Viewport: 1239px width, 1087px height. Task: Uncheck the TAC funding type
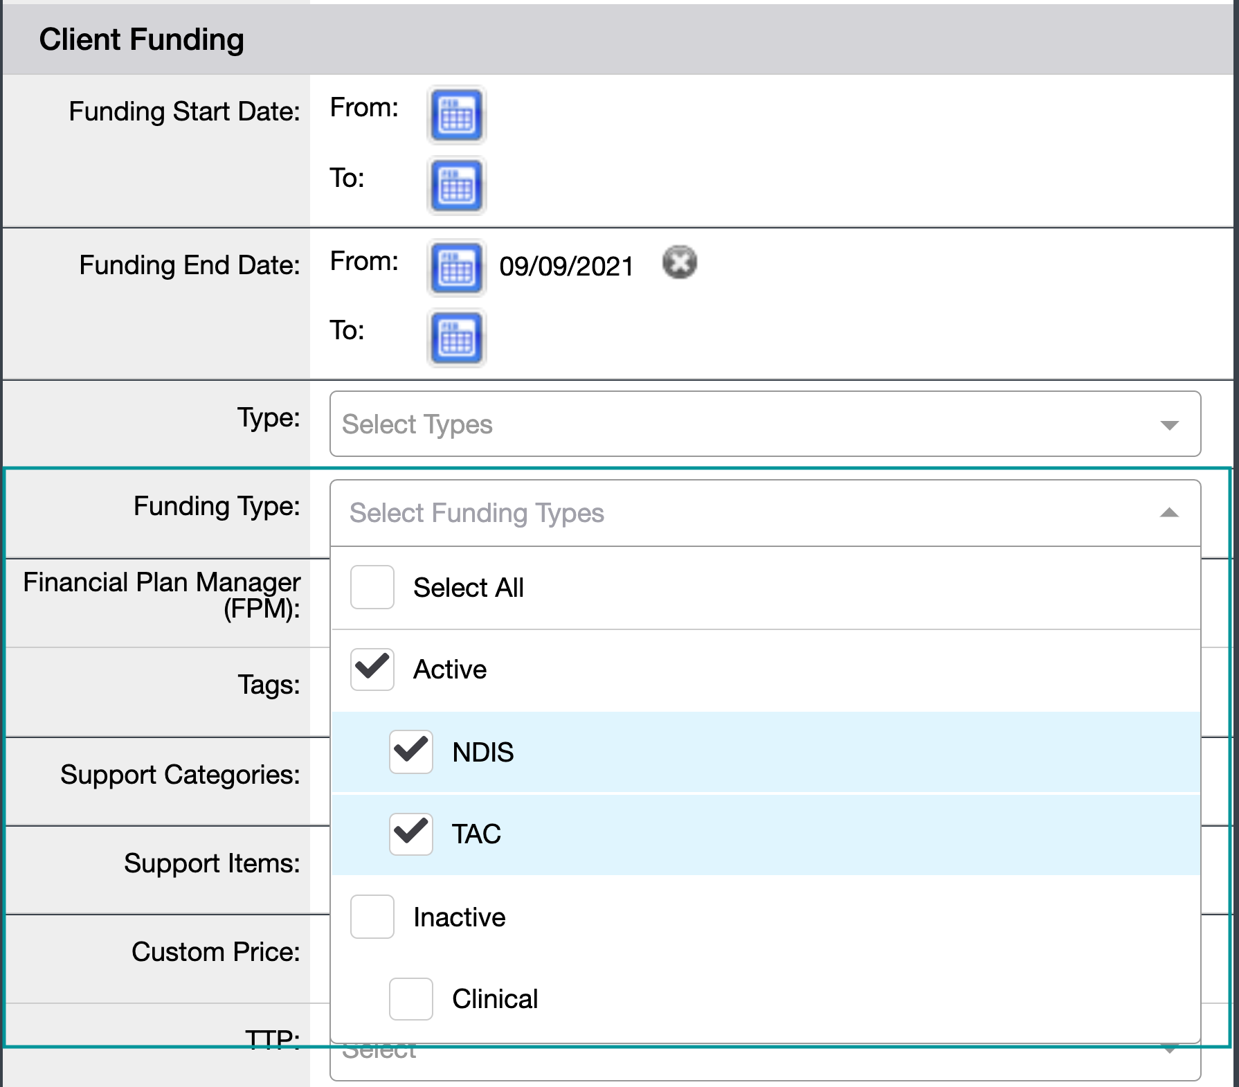coord(410,834)
